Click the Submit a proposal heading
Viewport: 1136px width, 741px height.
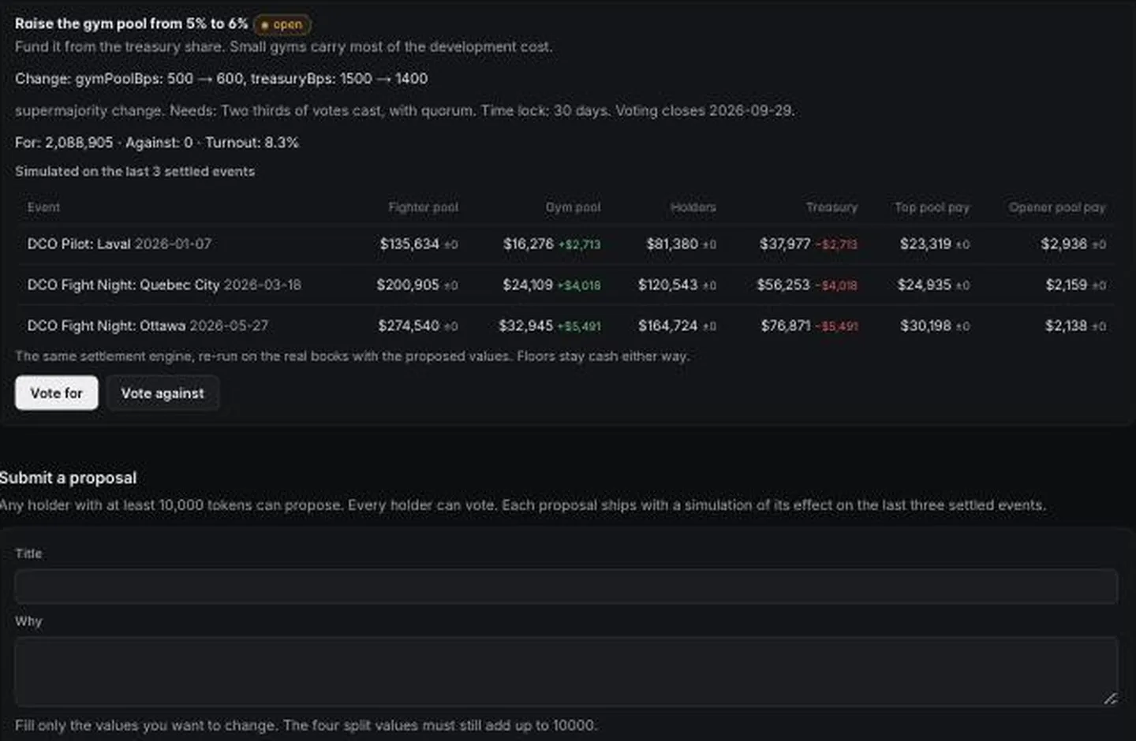click(68, 478)
